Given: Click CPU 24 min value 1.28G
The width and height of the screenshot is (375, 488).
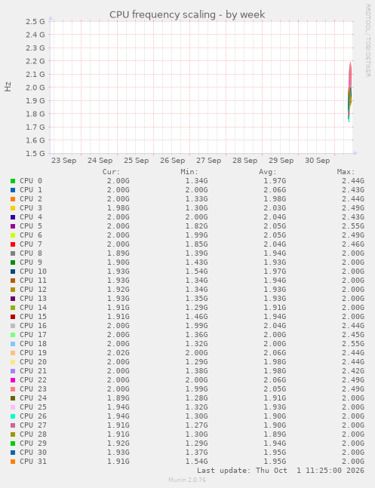Looking at the screenshot, I should pyautogui.click(x=196, y=397).
